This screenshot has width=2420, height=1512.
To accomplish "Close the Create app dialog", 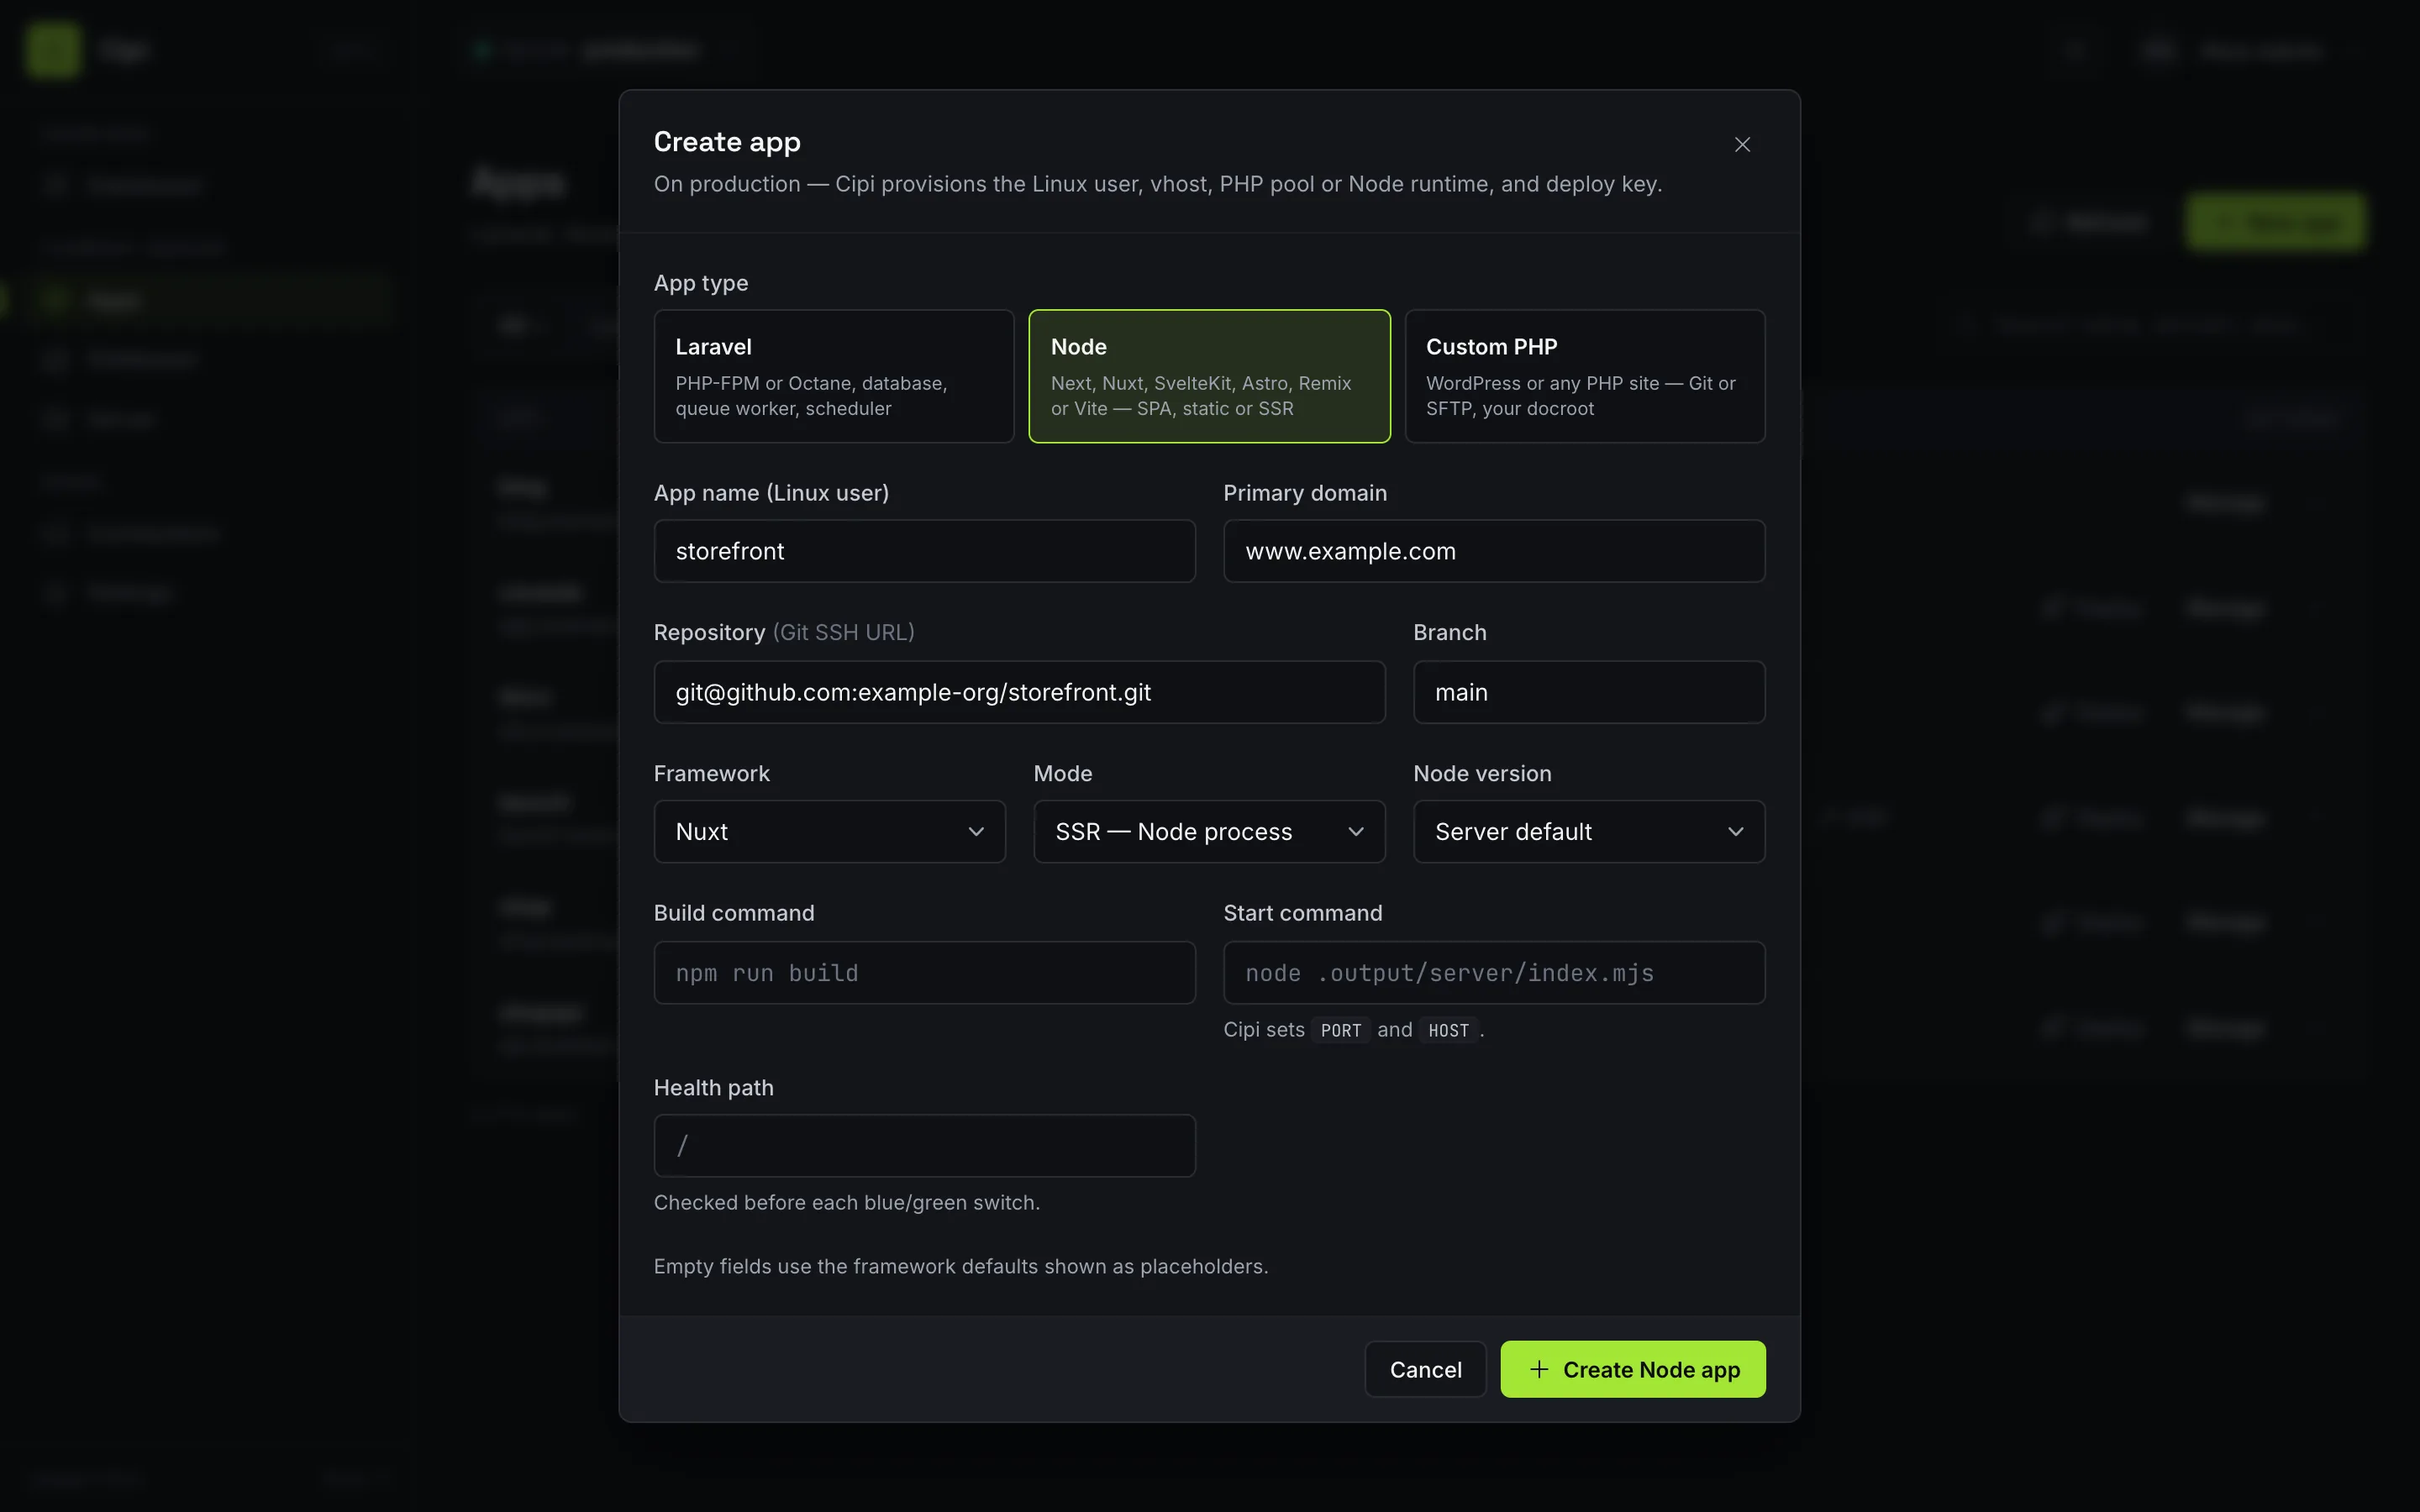I will (1742, 145).
